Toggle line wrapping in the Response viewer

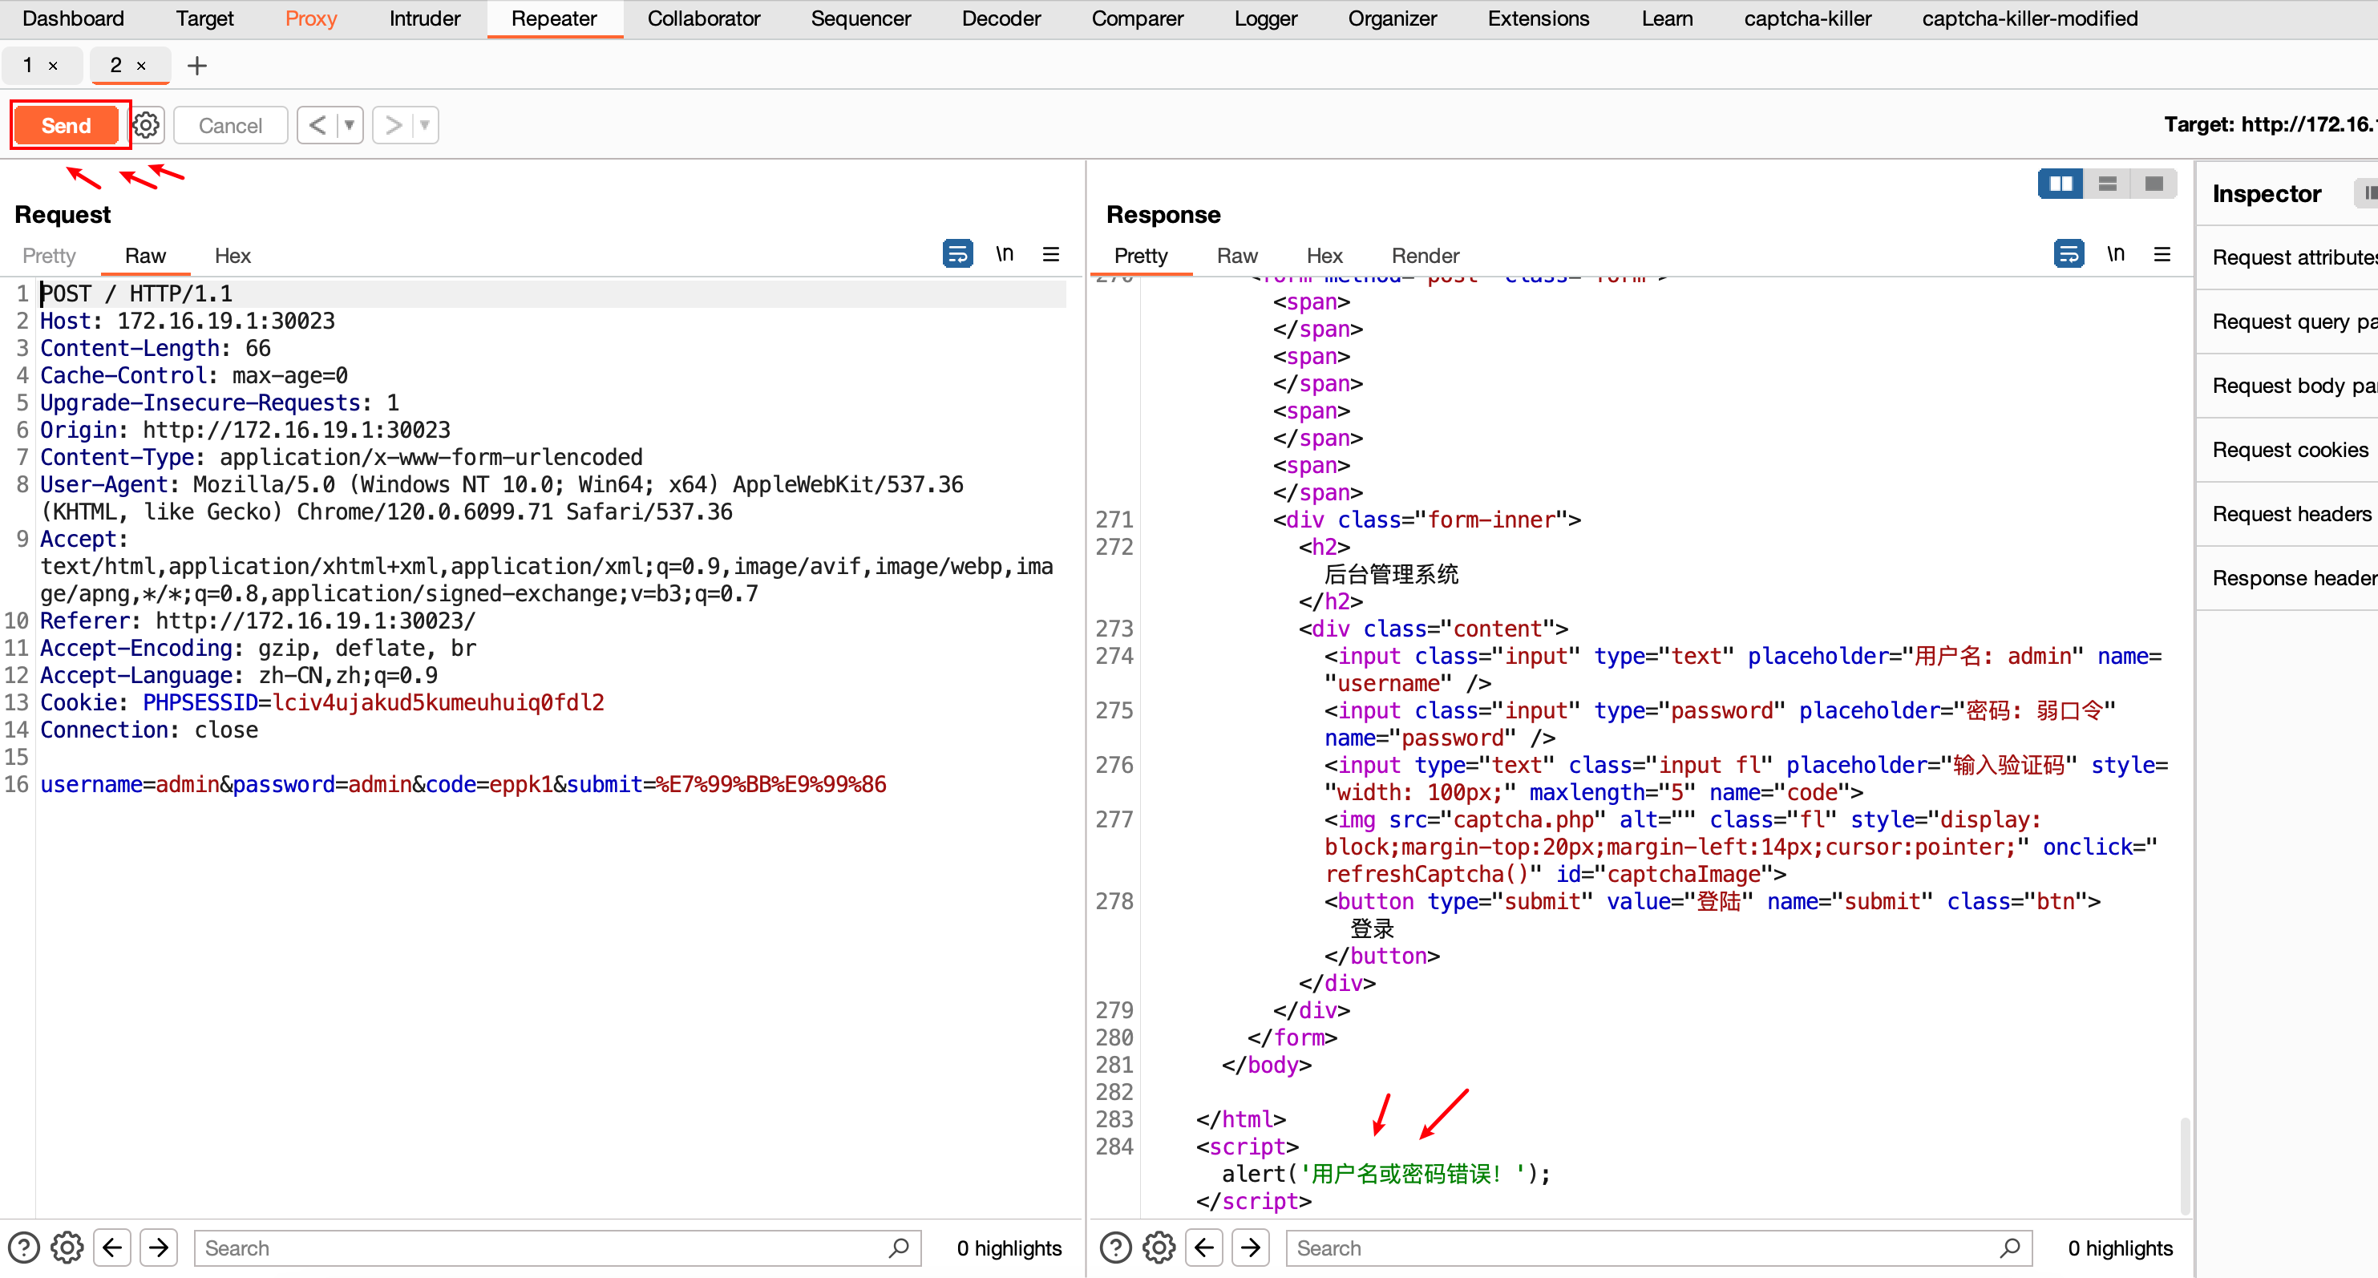2069,253
